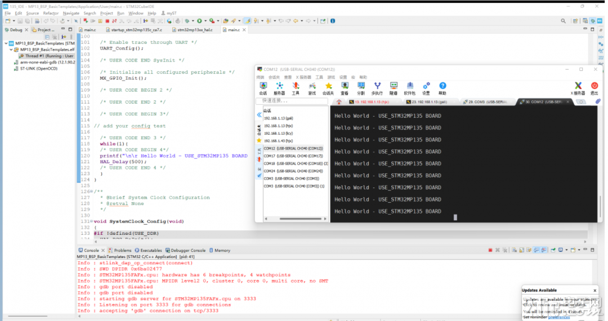Screen dimensions: 608x321
Task: Open the File menu
Action: (8, 13)
